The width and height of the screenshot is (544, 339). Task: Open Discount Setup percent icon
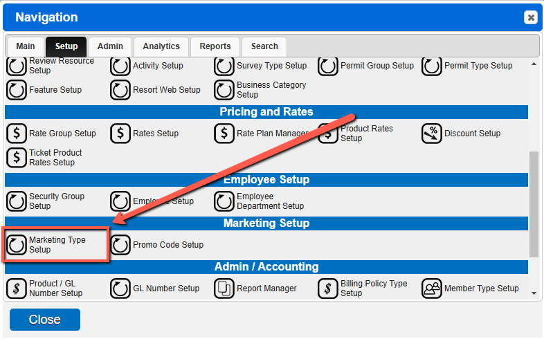(432, 134)
